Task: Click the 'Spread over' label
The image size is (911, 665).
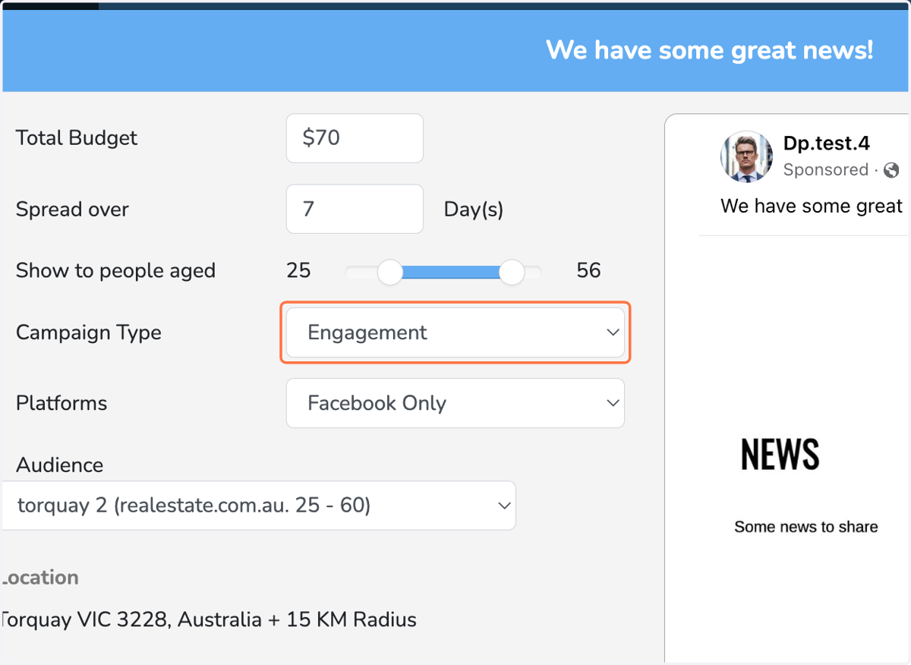Action: click(x=73, y=210)
